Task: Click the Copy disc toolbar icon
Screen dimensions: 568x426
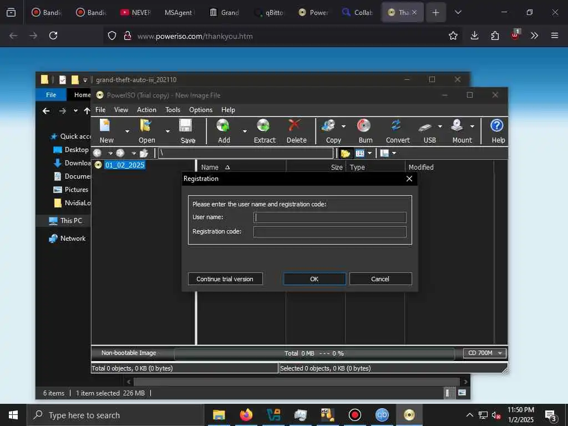Action: 328,126
